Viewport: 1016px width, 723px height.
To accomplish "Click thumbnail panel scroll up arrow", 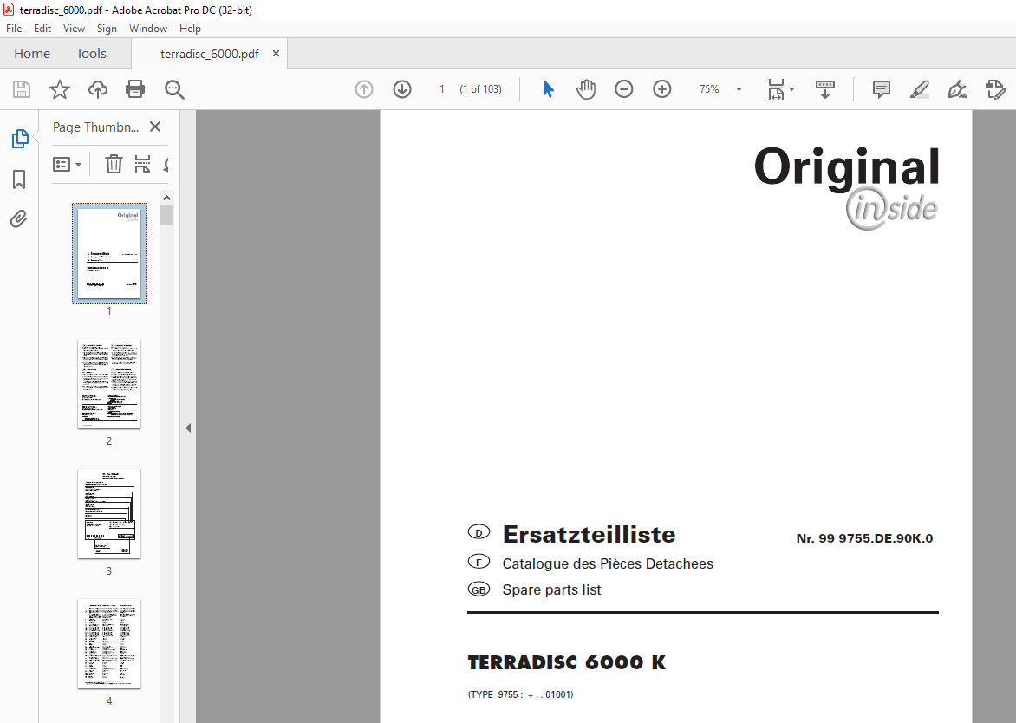I will pyautogui.click(x=167, y=198).
